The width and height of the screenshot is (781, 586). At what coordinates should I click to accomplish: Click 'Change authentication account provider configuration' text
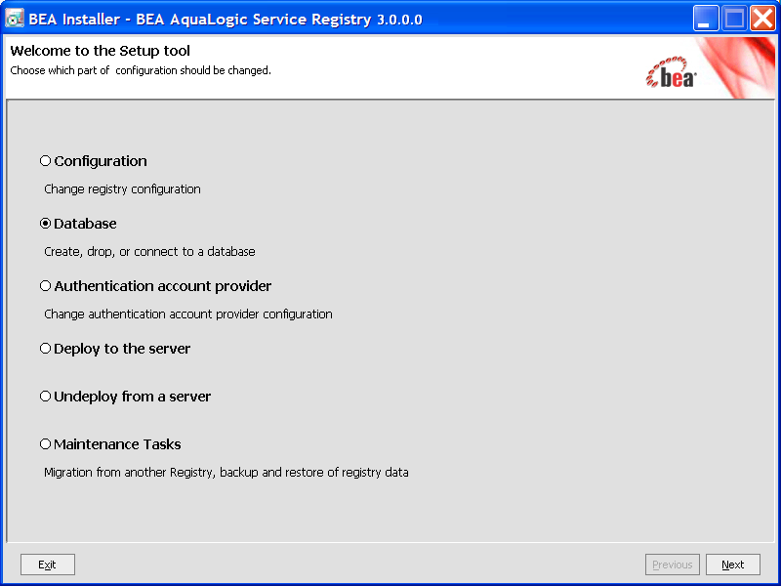(188, 314)
